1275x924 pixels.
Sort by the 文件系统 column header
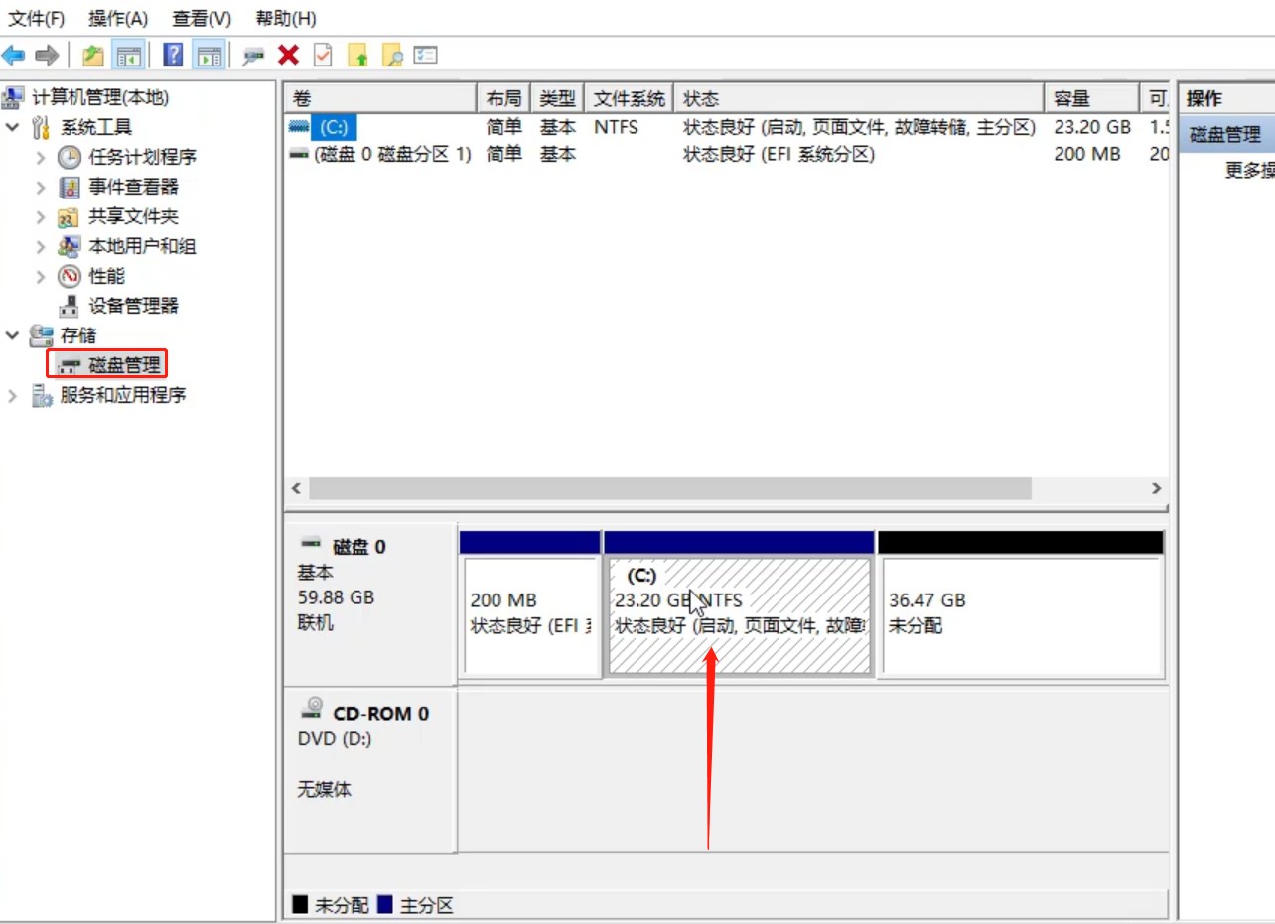coord(629,98)
